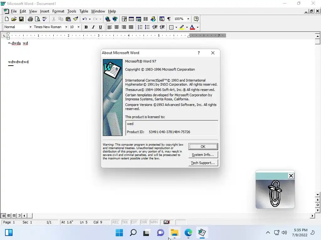Expand the Normal style dropdown
This screenshot has width=321, height=240.
tap(30, 27)
